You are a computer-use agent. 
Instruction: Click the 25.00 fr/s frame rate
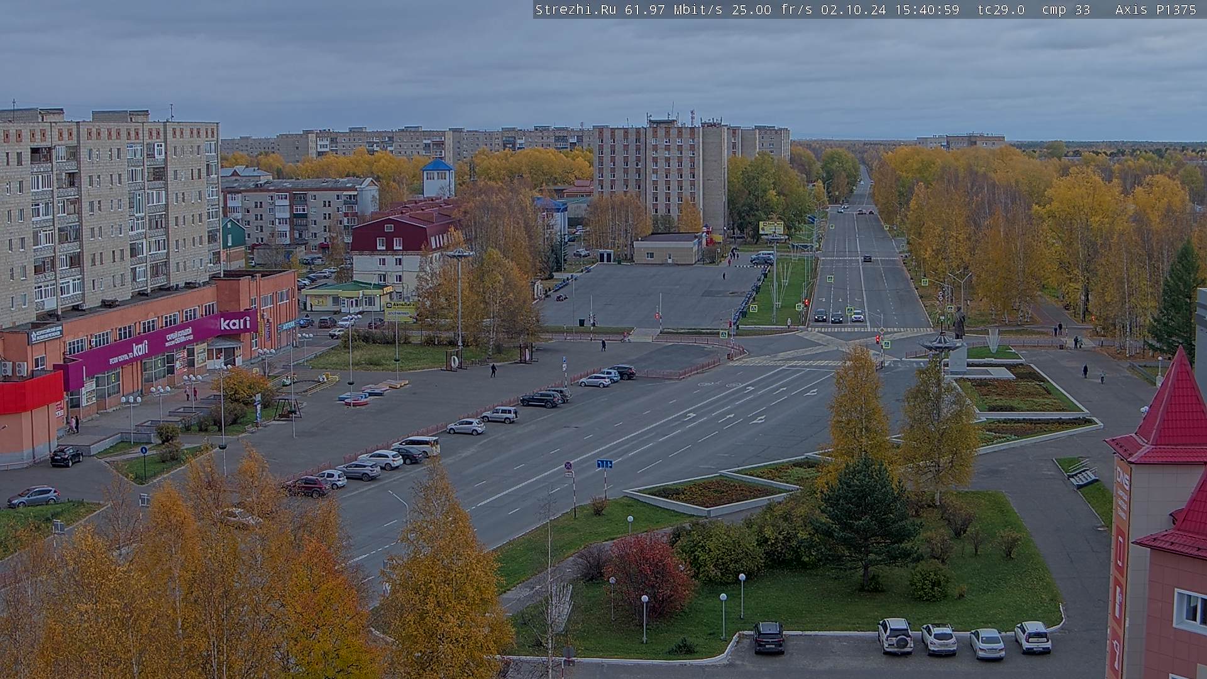pyautogui.click(x=771, y=9)
